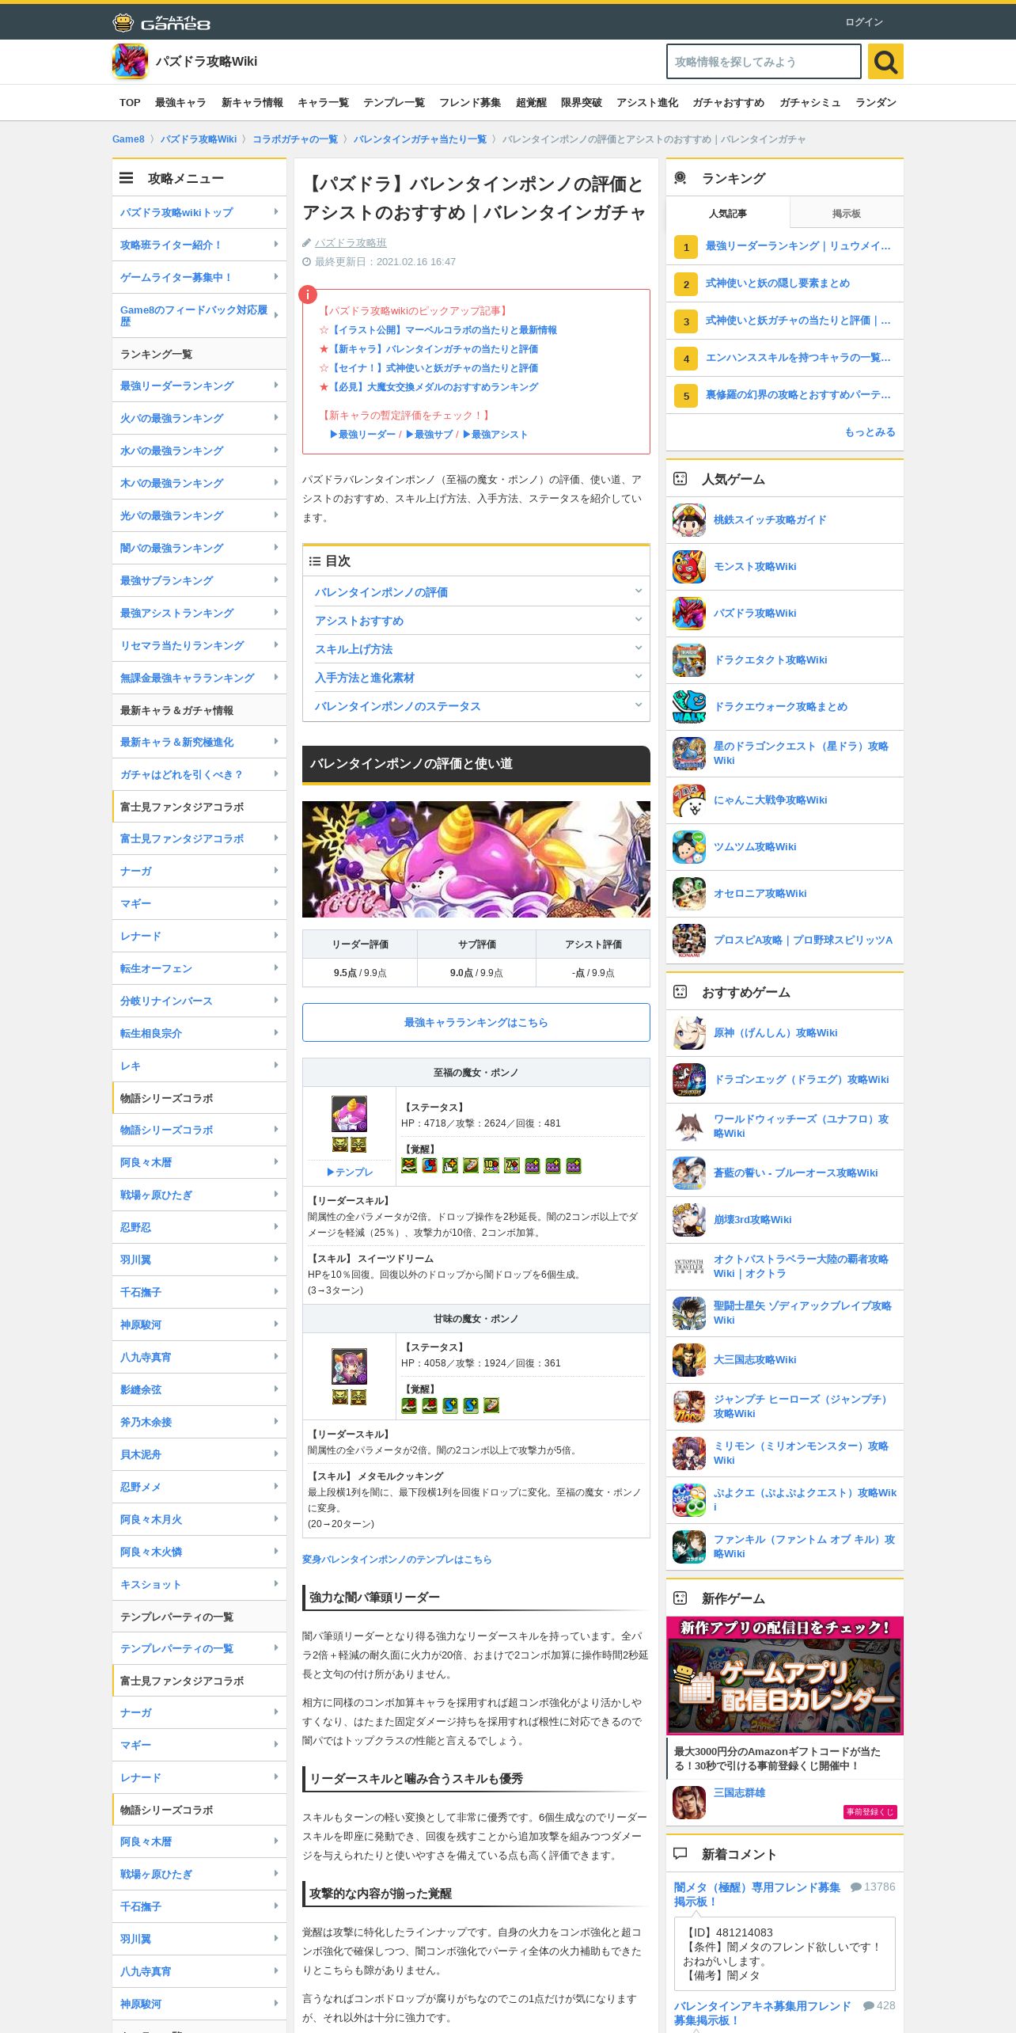The image size is (1016, 2033).
Task: Expand バレンタインボンノのステータス contents chevron
Action: pos(638,705)
